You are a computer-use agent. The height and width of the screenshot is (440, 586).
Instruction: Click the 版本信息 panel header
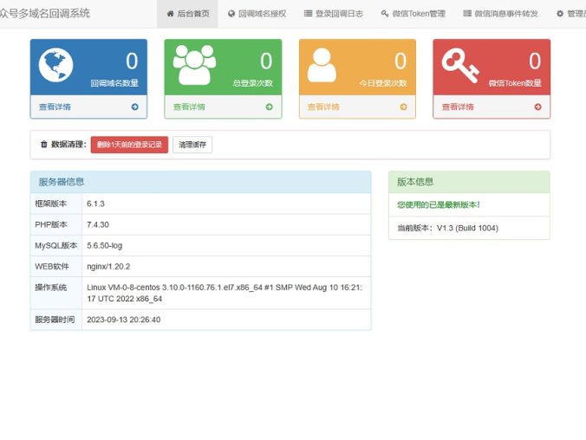coord(469,182)
